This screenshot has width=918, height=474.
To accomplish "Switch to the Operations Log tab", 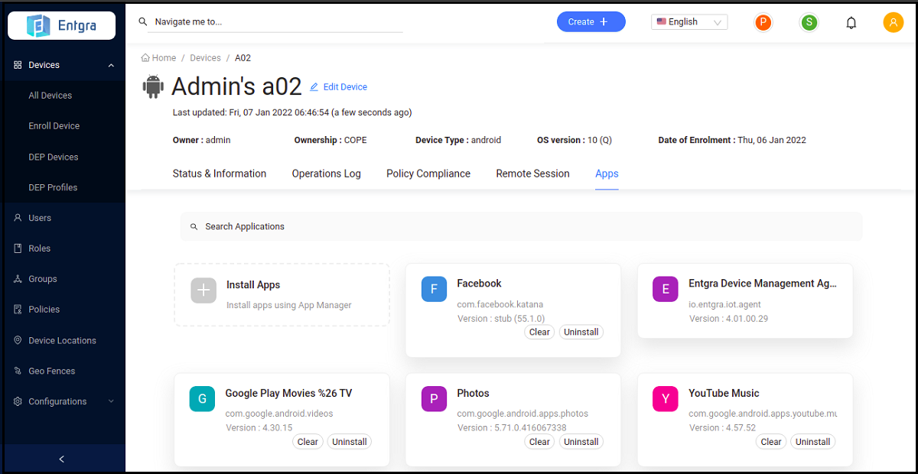I will tap(326, 174).
